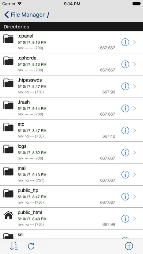The width and height of the screenshot is (143, 254).
Task: Tap the .trash info button
Action: tap(125, 108)
